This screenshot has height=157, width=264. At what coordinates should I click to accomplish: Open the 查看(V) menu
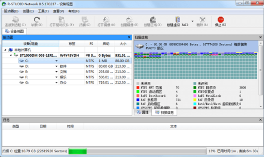click(59, 11)
